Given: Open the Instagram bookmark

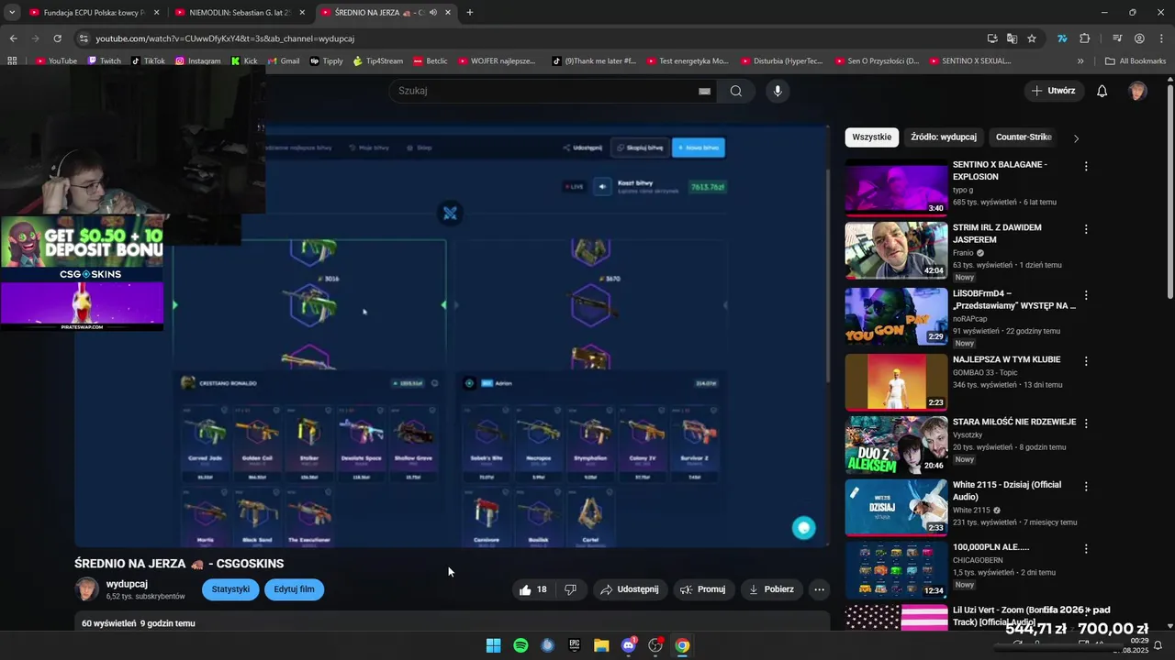Looking at the screenshot, I should click(x=197, y=60).
